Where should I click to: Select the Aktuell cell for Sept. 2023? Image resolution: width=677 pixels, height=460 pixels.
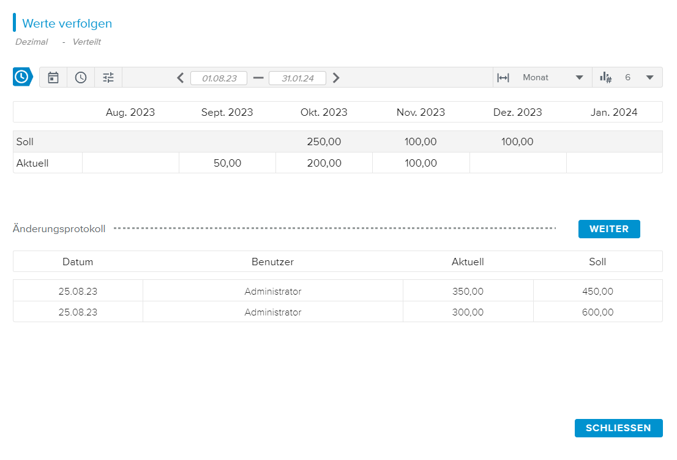coord(227,163)
